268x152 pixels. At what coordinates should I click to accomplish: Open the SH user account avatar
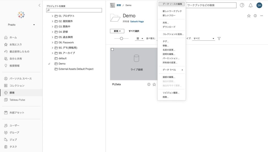pos(259,5)
